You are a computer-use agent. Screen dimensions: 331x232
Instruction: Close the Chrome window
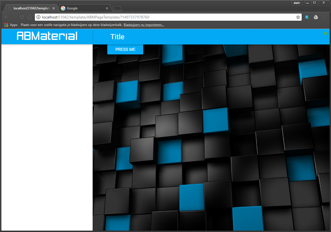pyautogui.click(x=324, y=3)
